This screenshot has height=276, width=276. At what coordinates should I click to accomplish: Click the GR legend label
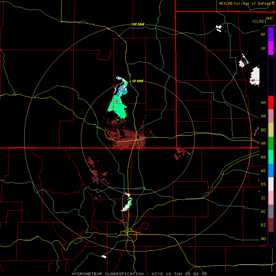click(x=263, y=116)
